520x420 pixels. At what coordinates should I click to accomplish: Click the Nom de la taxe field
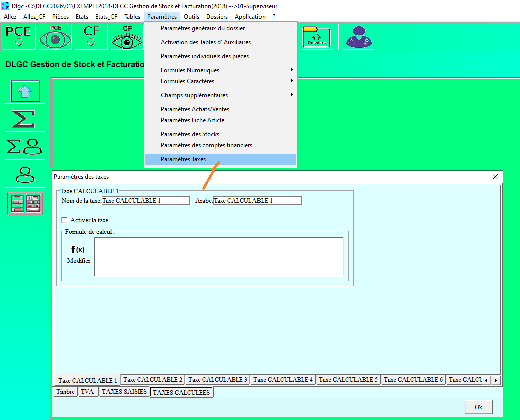coord(138,201)
